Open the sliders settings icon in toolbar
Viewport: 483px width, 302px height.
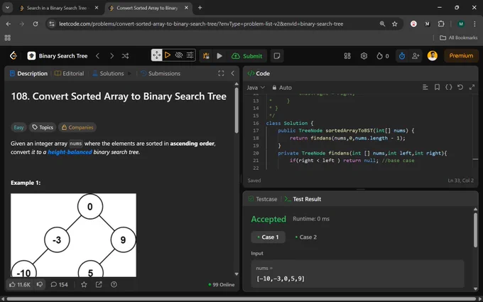pyautogui.click(x=190, y=55)
